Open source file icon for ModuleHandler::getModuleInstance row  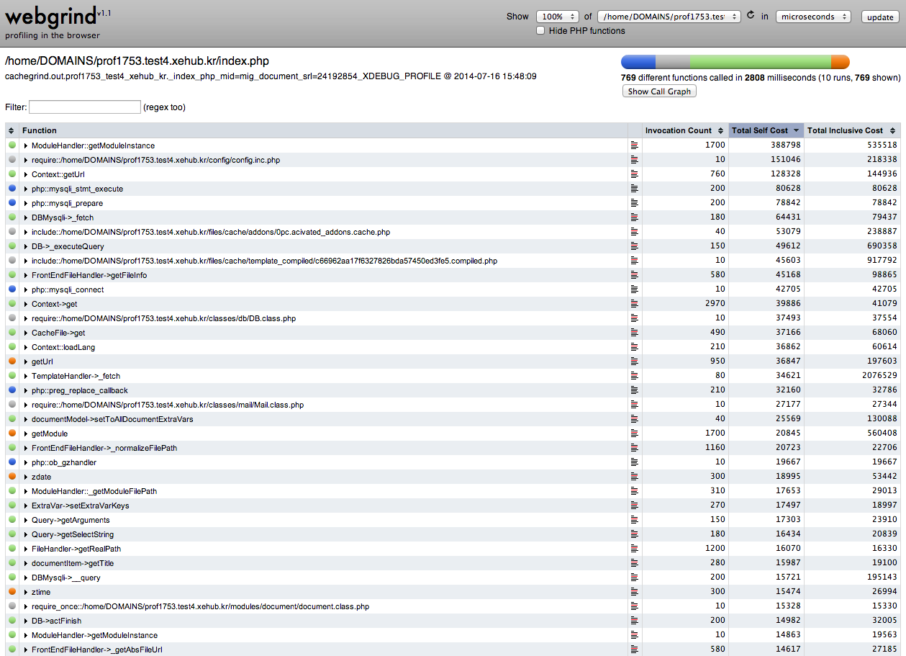pos(634,145)
